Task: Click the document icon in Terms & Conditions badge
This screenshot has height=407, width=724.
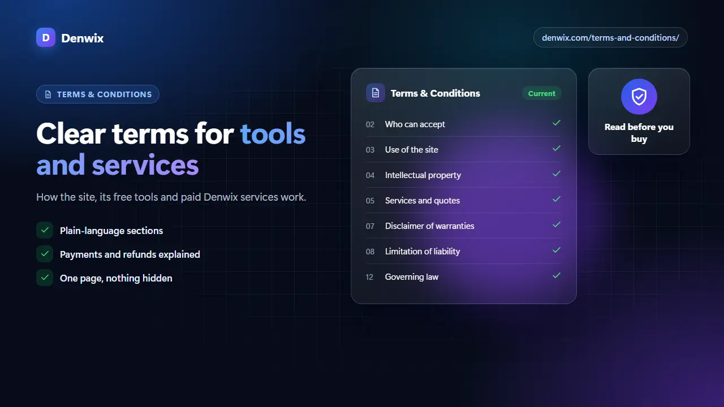Action: (48, 94)
